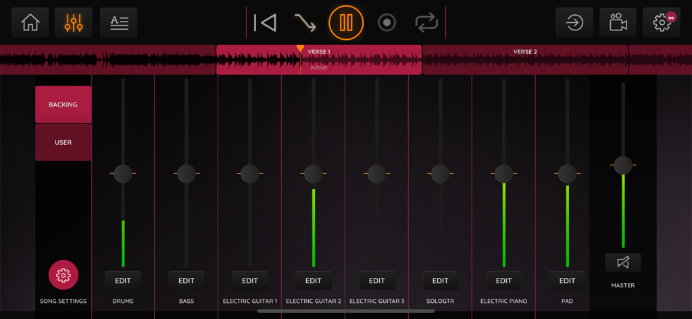Click the orange playhead marker
This screenshot has height=319, width=692.
300,49
